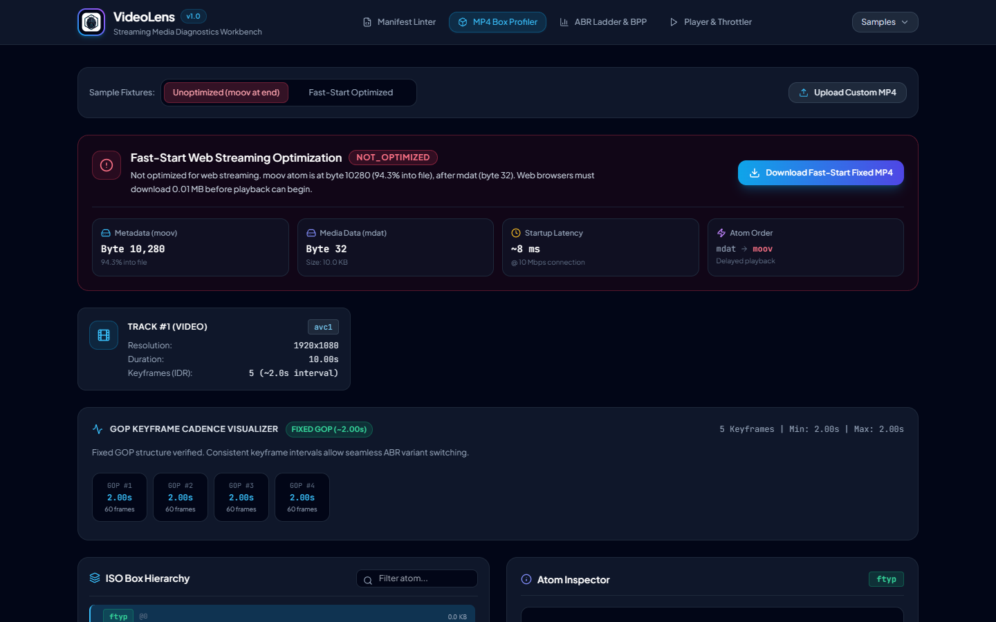
Task: Click the download arrow icon
Action: point(755,173)
